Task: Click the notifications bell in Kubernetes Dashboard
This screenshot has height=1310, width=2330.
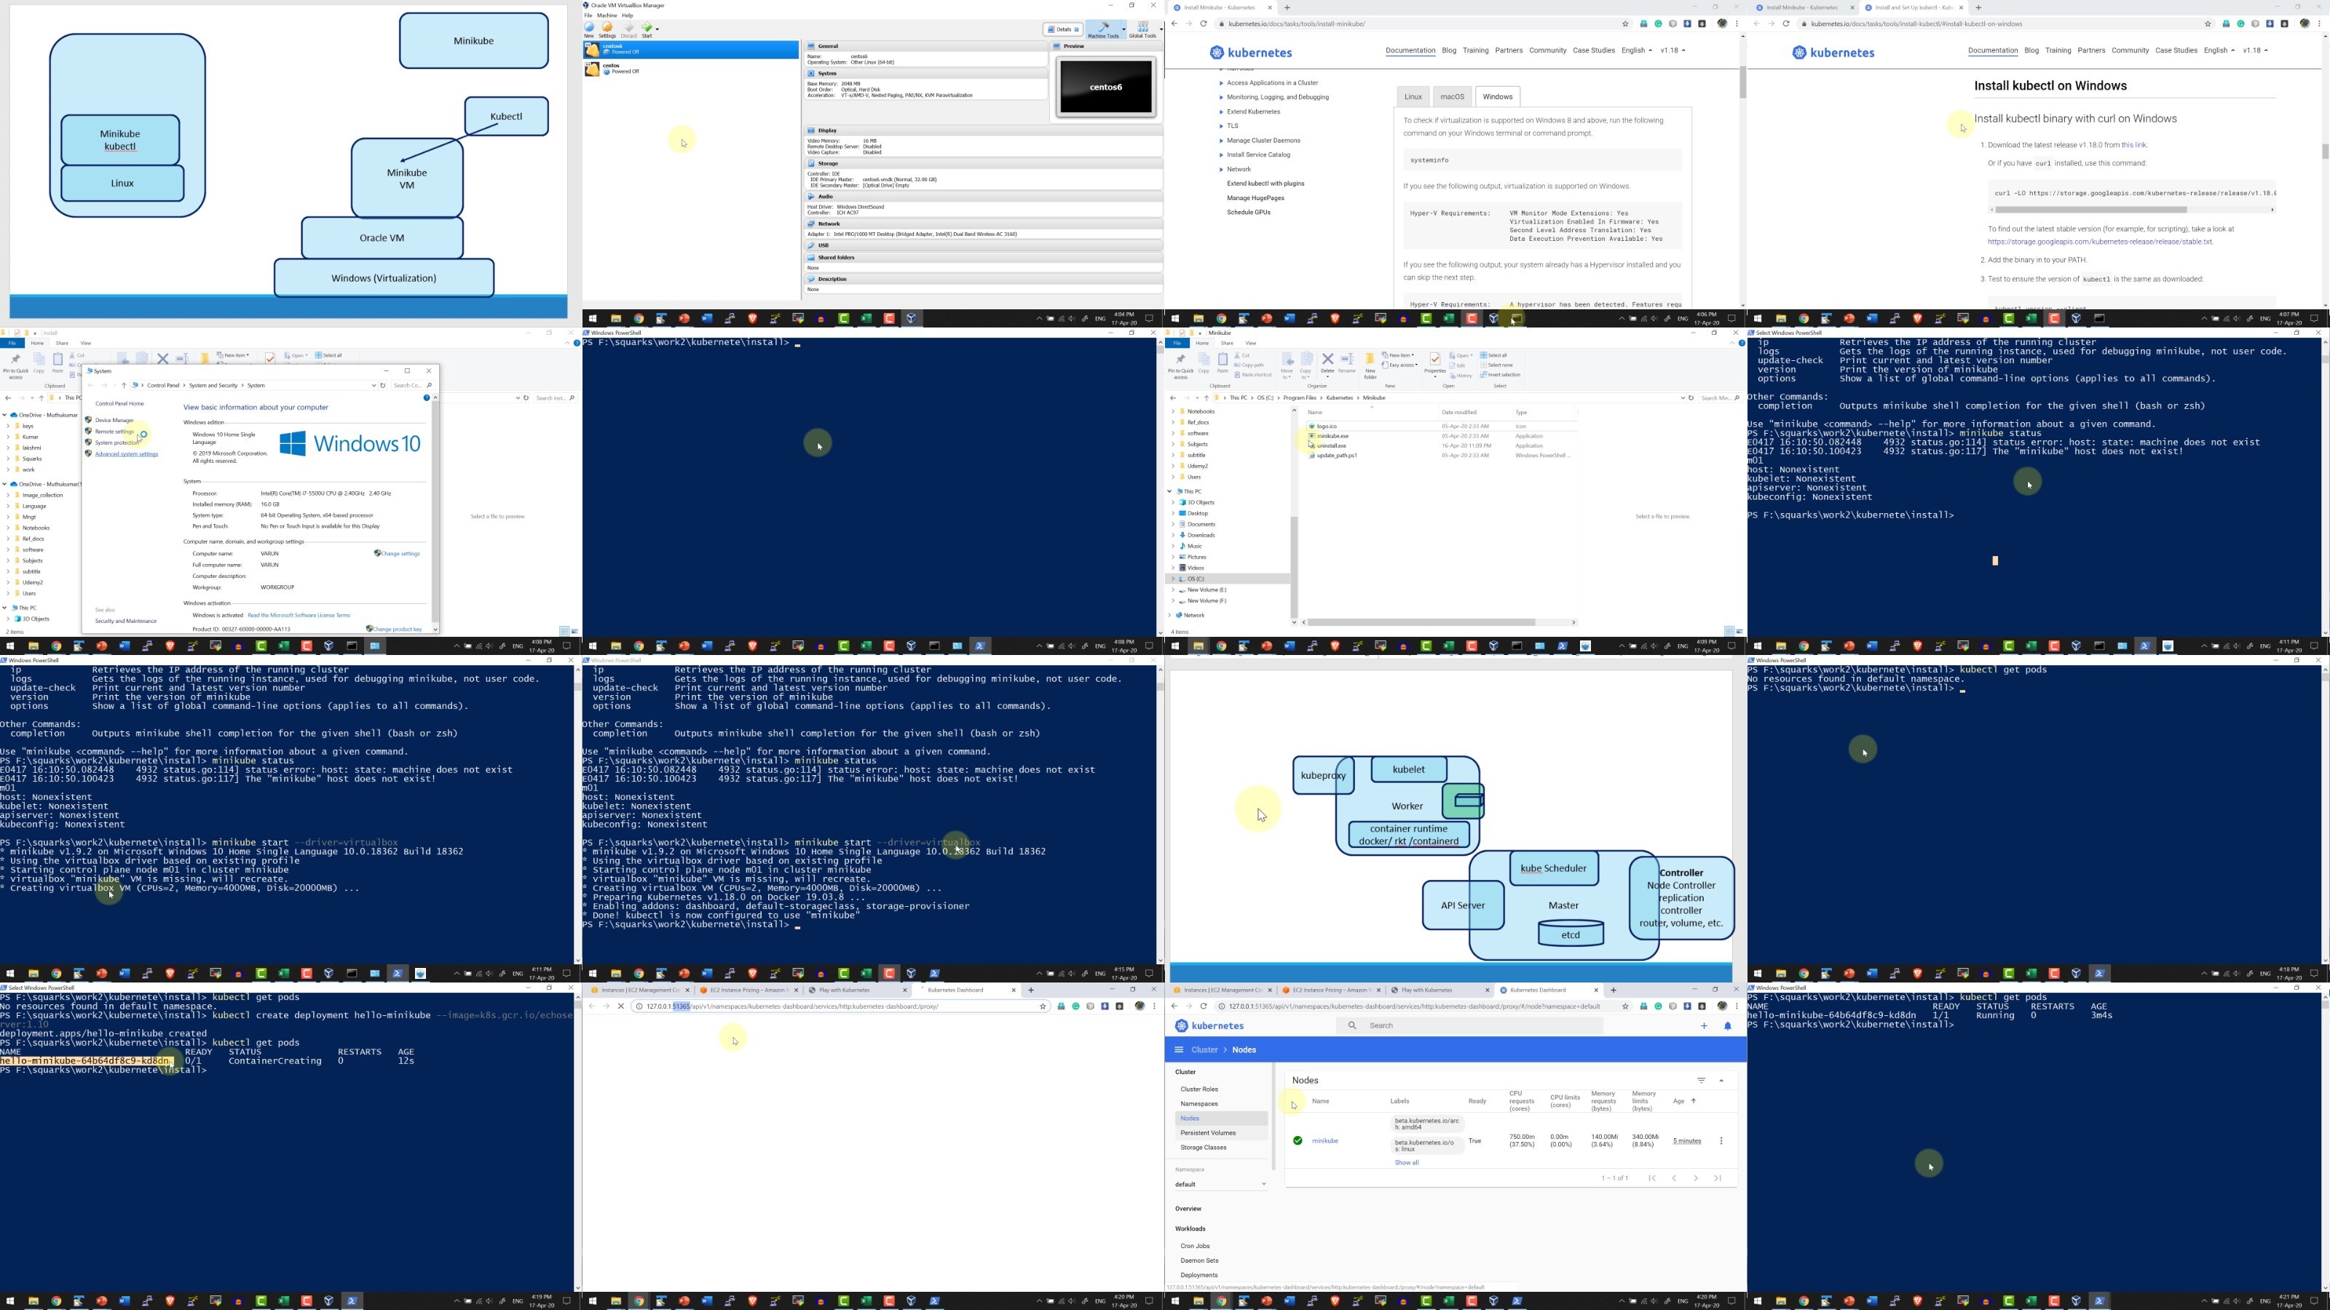Action: [1728, 1026]
